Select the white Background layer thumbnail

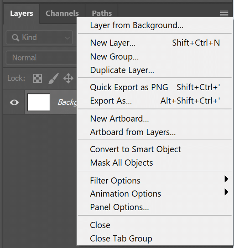click(39, 102)
